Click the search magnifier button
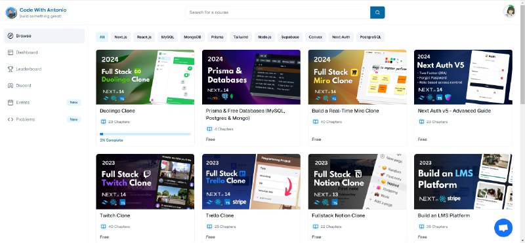This screenshot has height=243, width=525. click(377, 12)
